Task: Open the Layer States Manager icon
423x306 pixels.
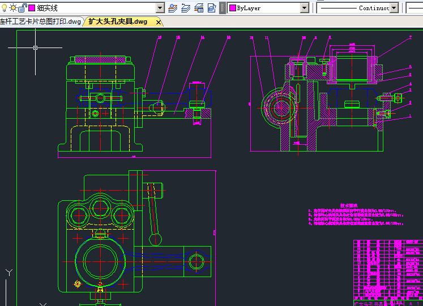Action: (x=212, y=8)
